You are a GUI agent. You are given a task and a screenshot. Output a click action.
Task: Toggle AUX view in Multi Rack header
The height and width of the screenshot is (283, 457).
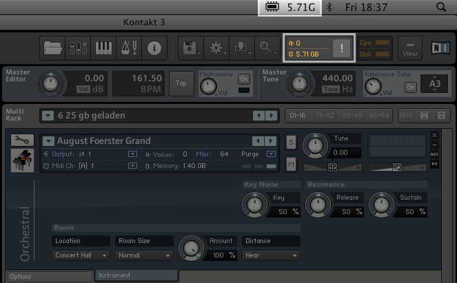406,116
